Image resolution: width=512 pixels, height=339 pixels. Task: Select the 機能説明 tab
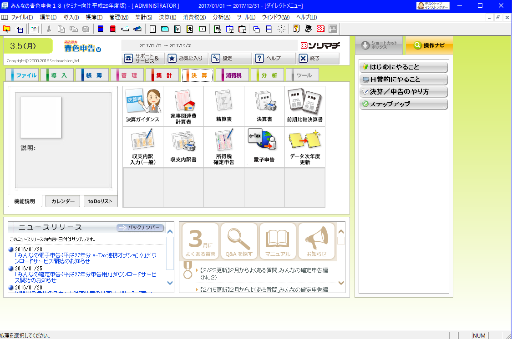[x=25, y=201]
